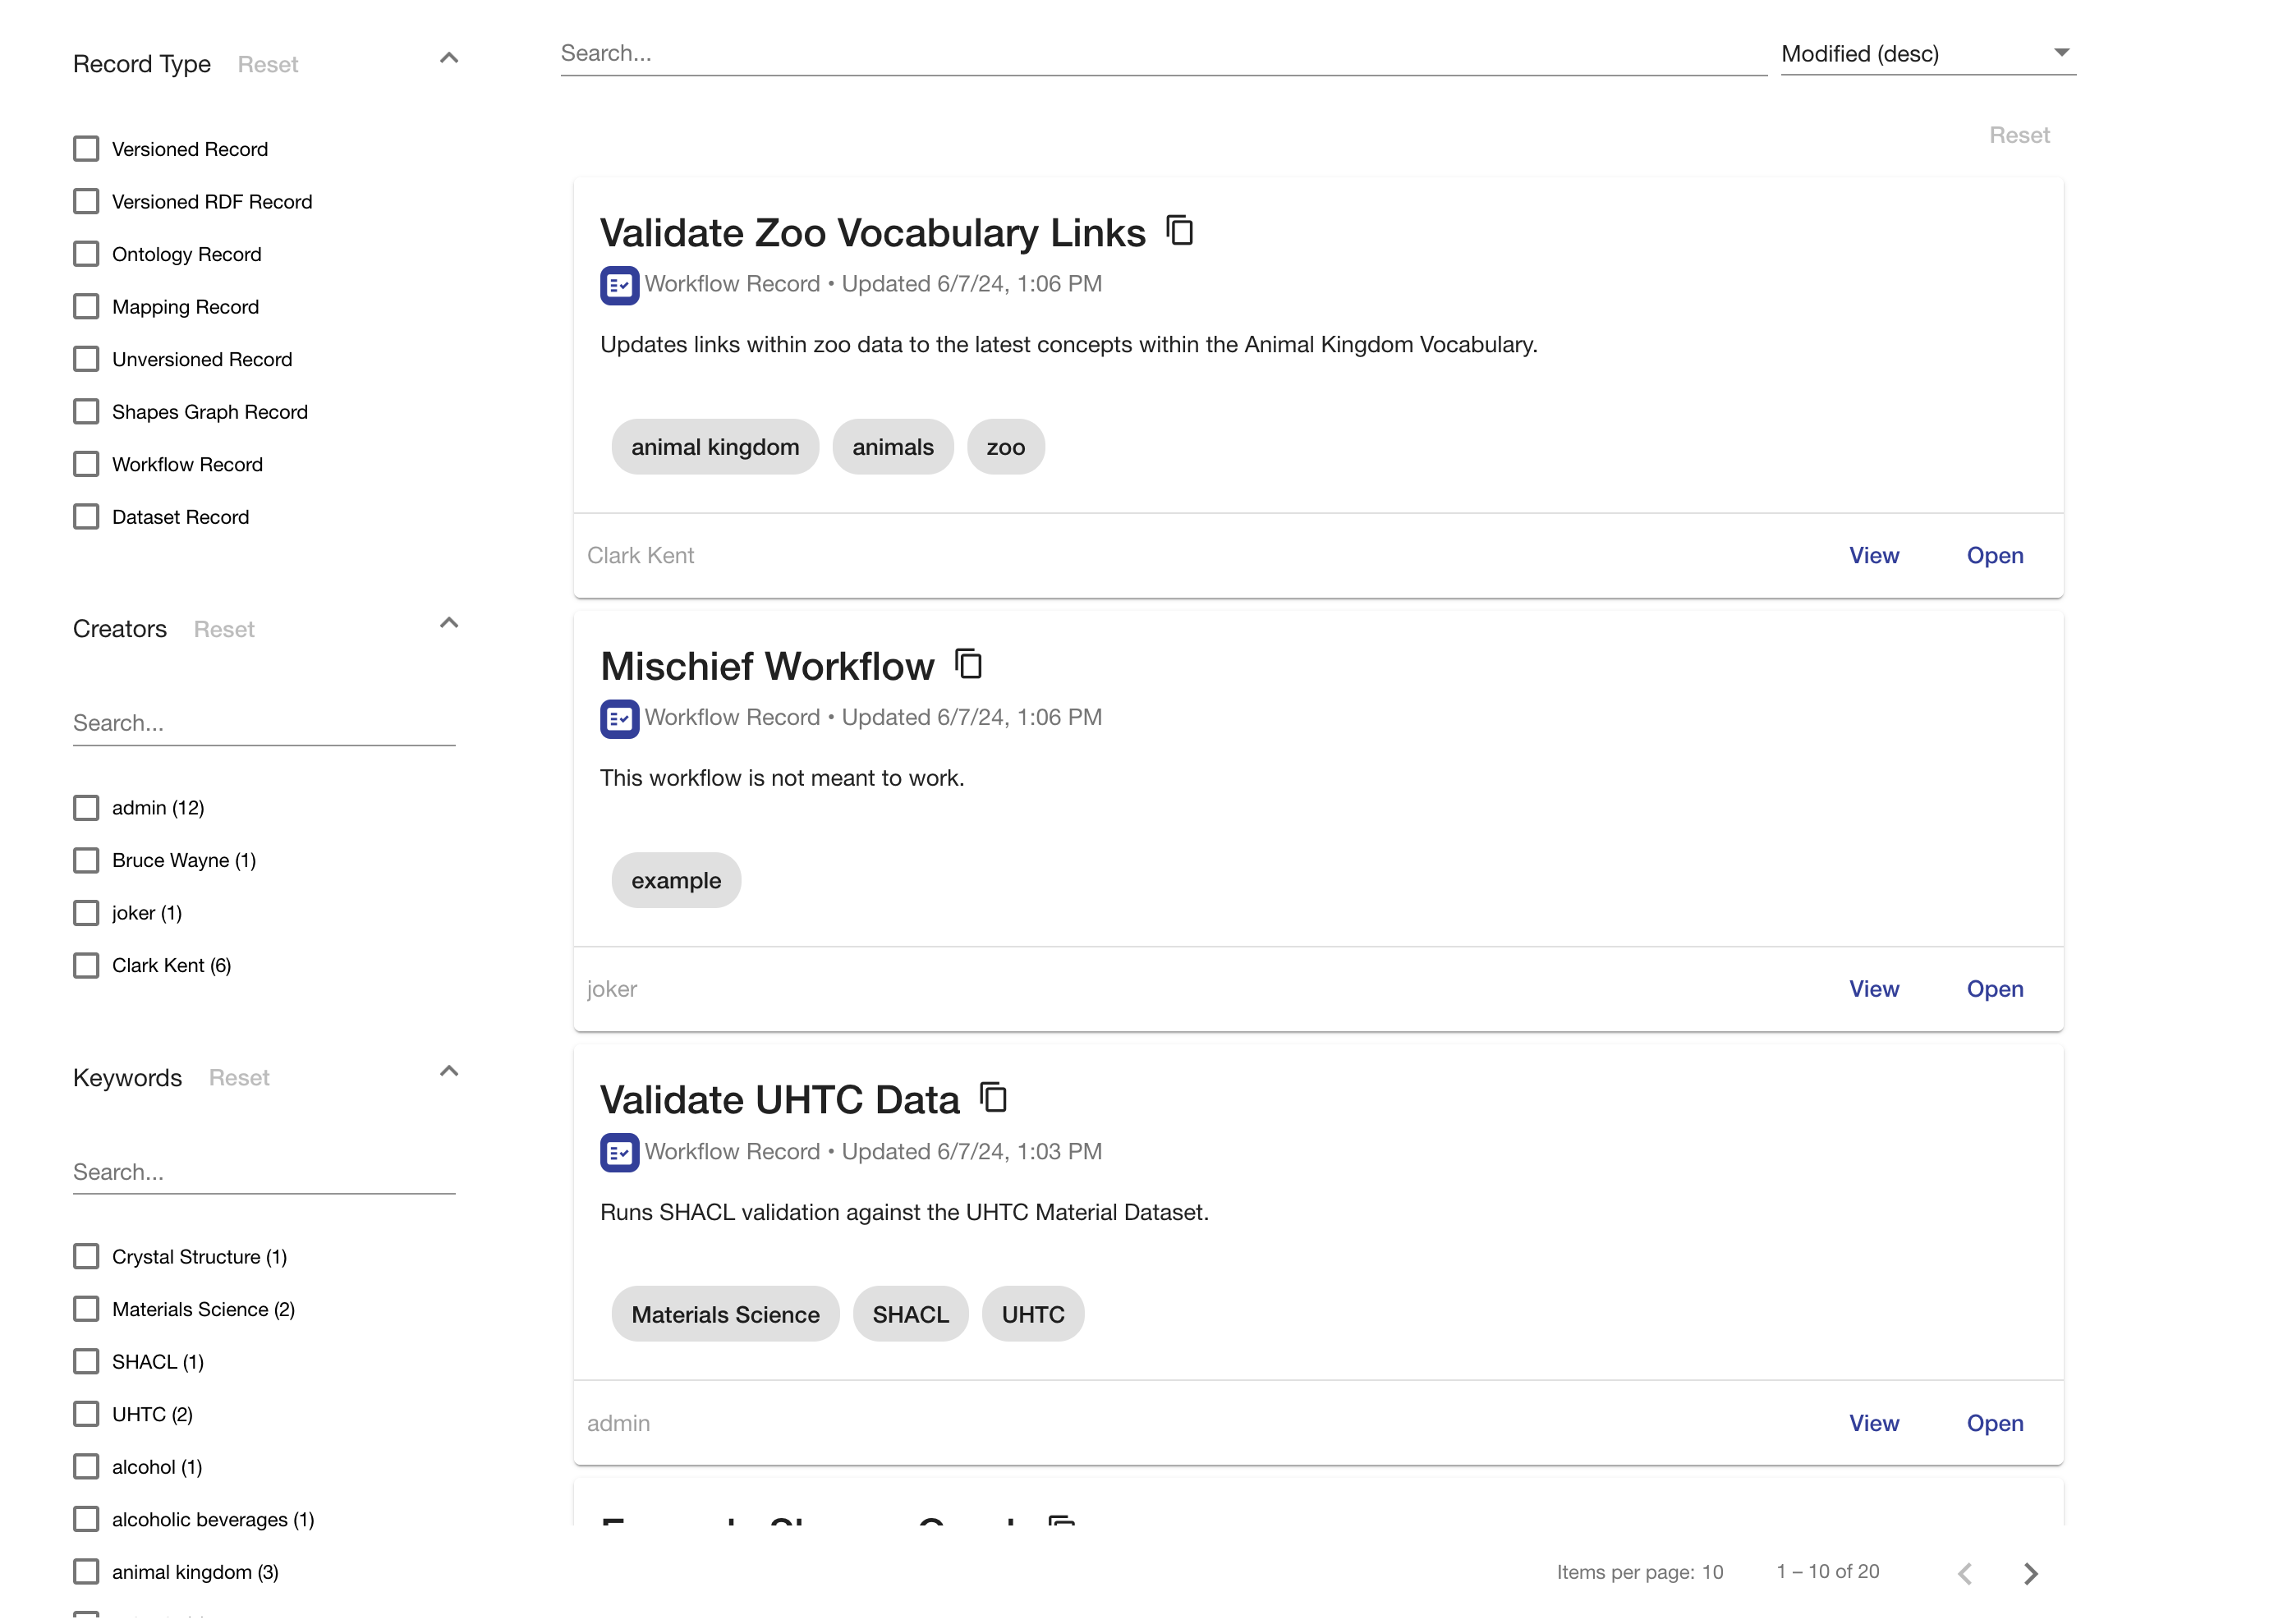Filter by Dataset Record type

pyautogui.click(x=86, y=517)
